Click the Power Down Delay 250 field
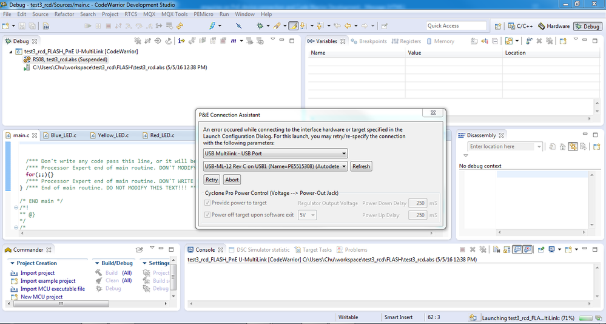Image resolution: width=606 pixels, height=324 pixels. click(417, 203)
